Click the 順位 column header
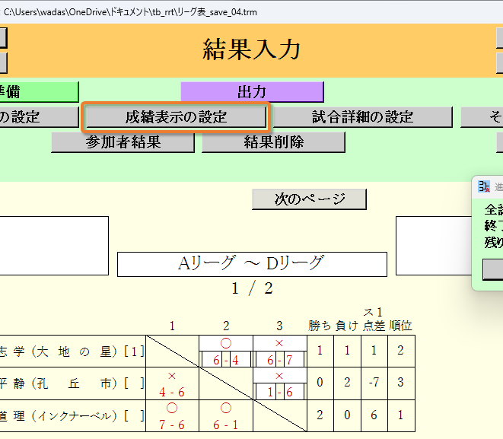The width and height of the screenshot is (503, 439). pyautogui.click(x=401, y=326)
